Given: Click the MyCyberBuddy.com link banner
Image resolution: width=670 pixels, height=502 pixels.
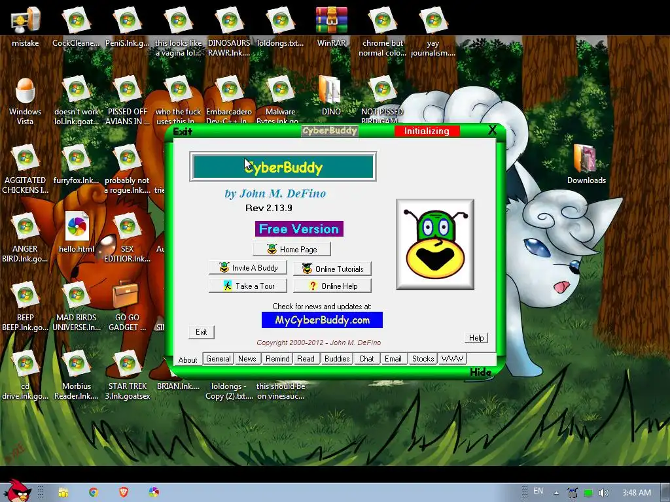Looking at the screenshot, I should pyautogui.click(x=322, y=320).
